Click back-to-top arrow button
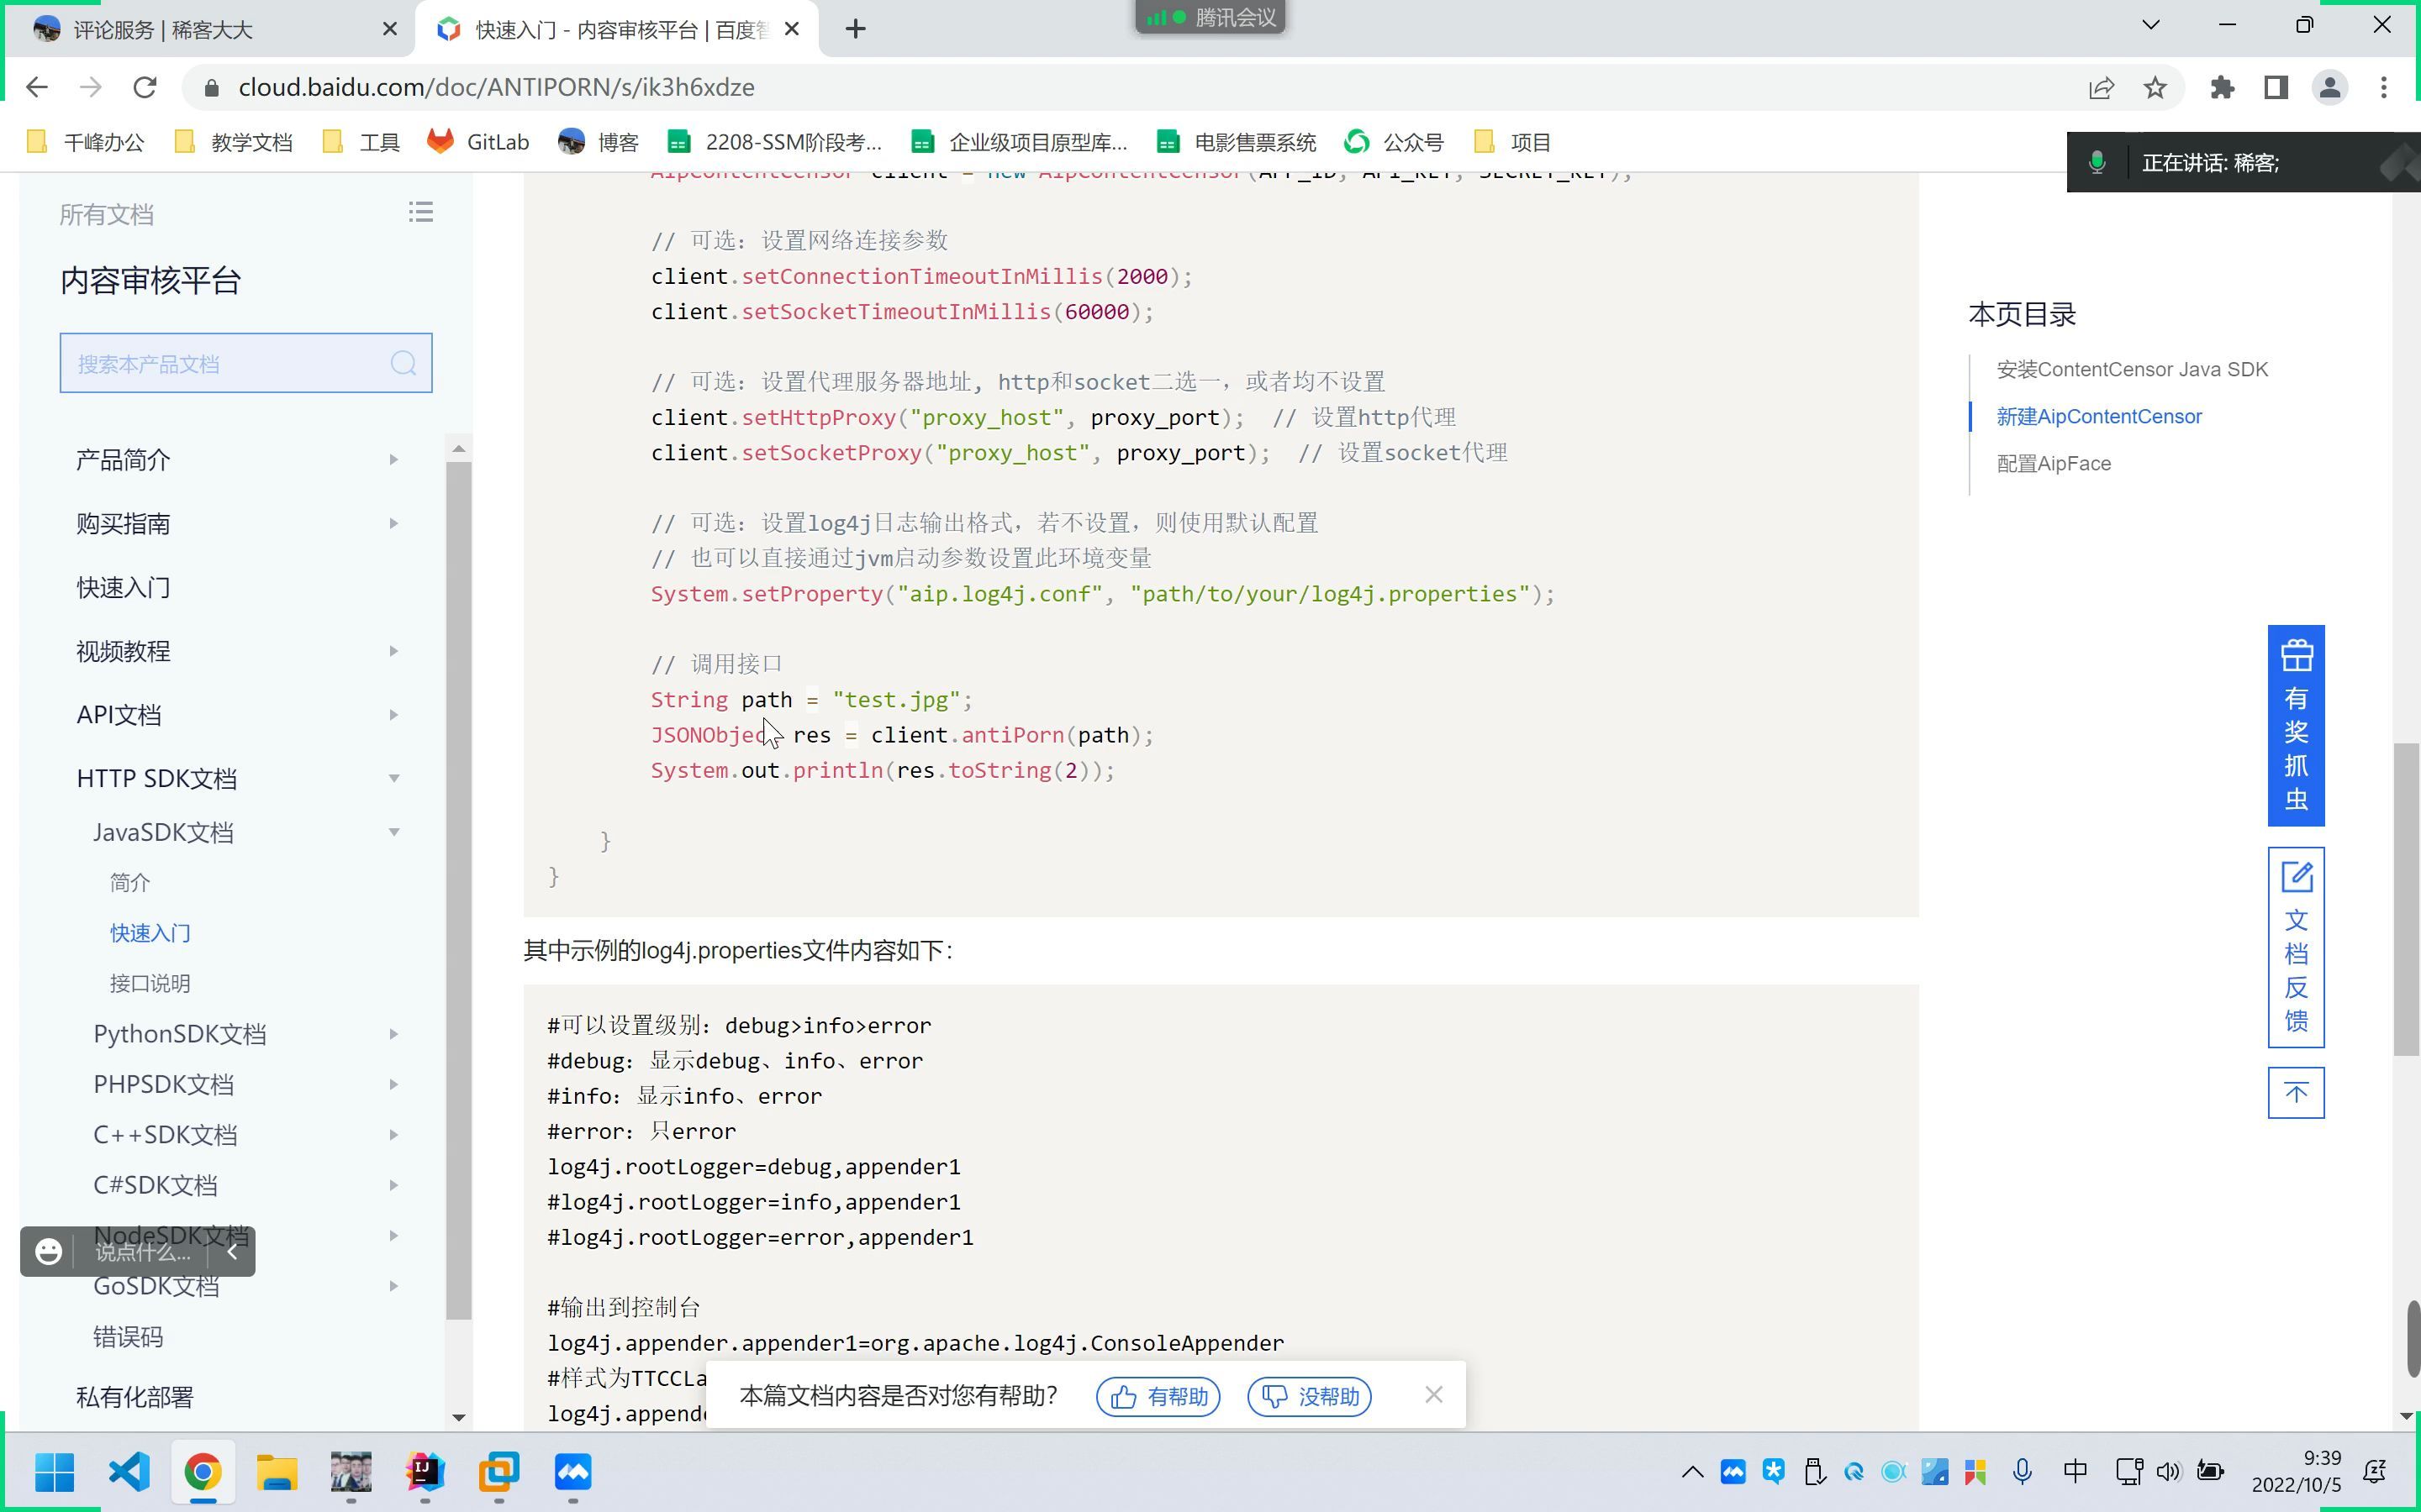This screenshot has height=1512, width=2421. coord(2296,1093)
